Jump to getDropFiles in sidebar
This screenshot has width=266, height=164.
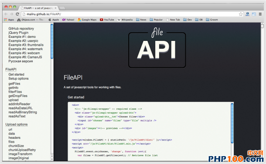(18, 96)
